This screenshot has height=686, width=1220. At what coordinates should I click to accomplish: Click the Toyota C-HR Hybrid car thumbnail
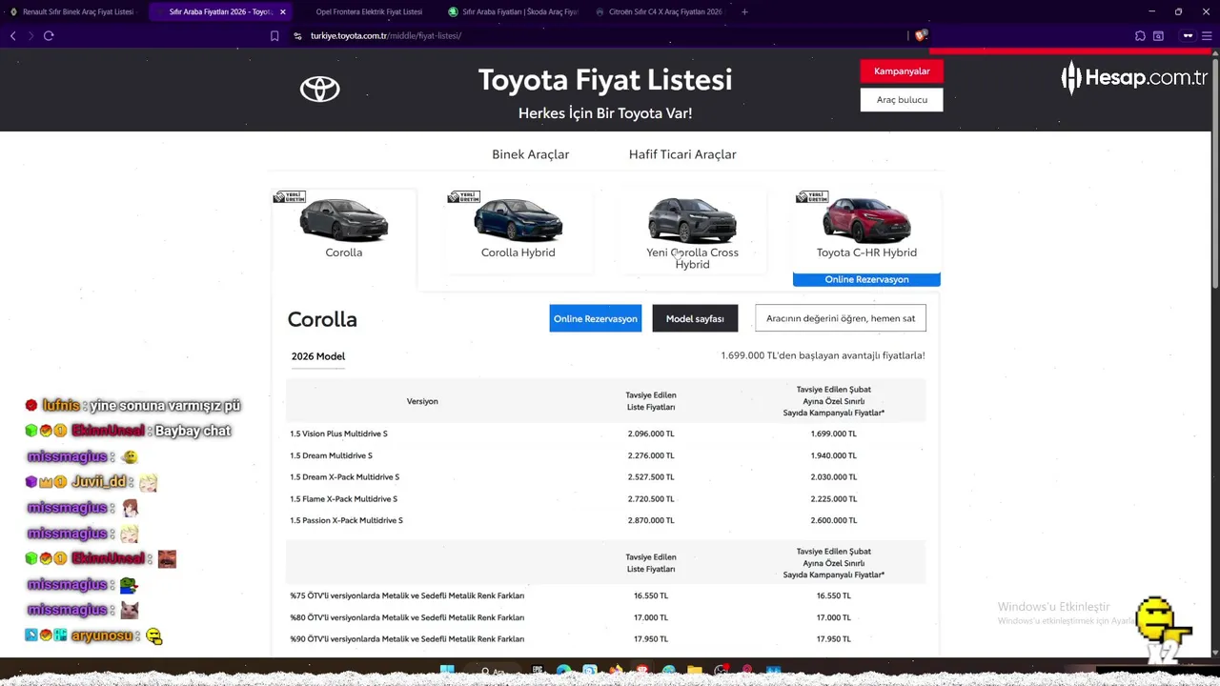(866, 222)
